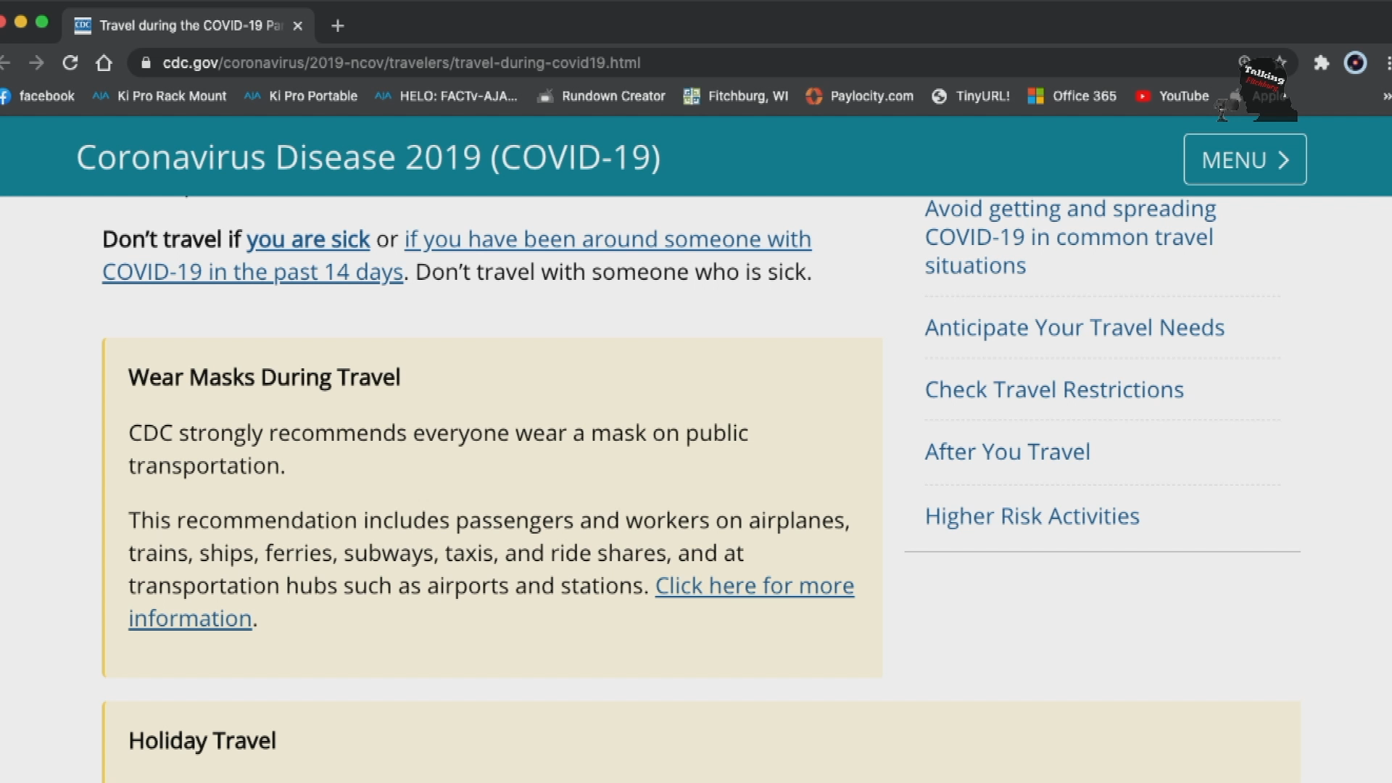
Task: Launch Office 365 from the bookmarks bar
Action: tap(1084, 96)
